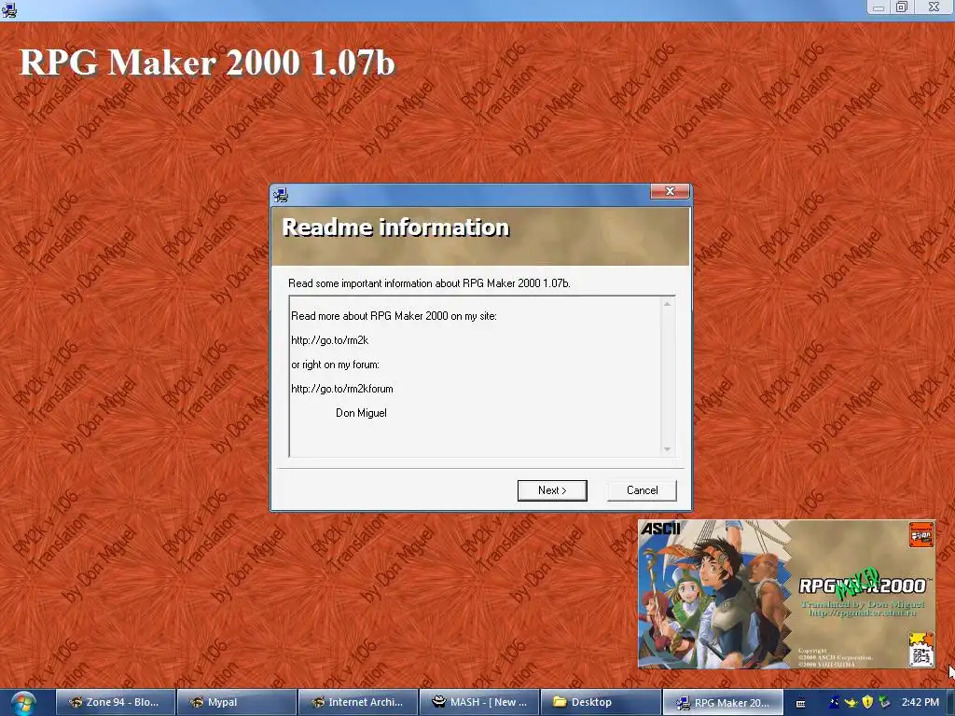The width and height of the screenshot is (955, 716).
Task: Click the readme scrollbar down arrow
Action: coord(668,449)
